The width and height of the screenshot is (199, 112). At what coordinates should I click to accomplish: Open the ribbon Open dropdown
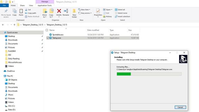[x=108, y=10]
